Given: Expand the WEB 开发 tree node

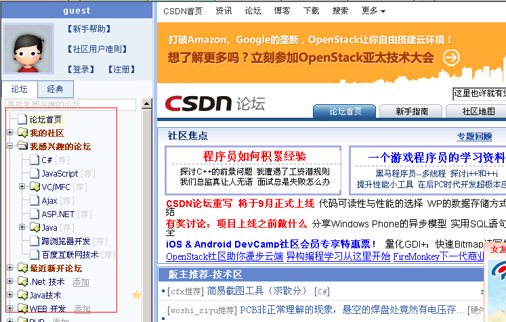Looking at the screenshot, I should click(9, 308).
